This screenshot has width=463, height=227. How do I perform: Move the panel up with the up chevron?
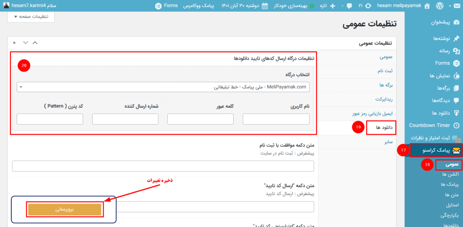coord(35,43)
